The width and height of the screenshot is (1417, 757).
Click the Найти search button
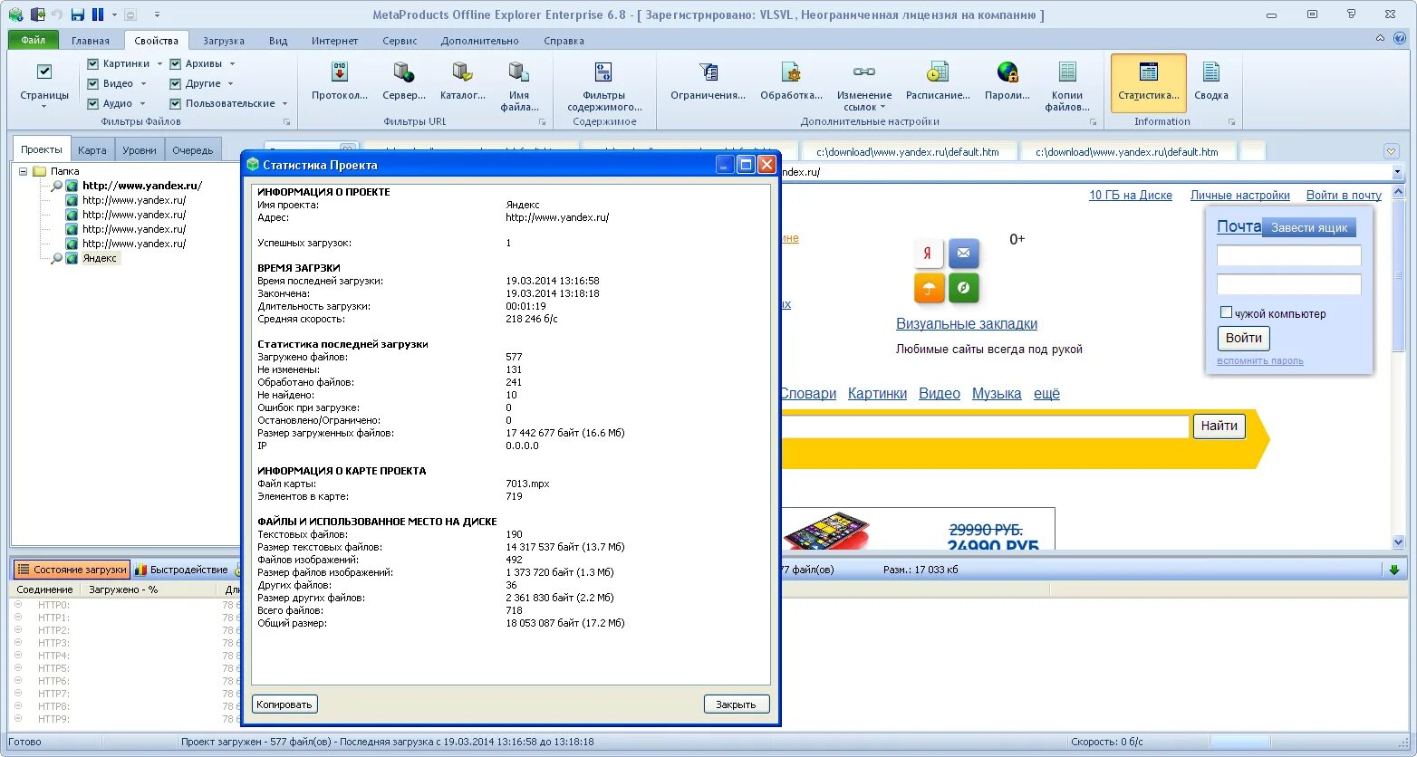[1219, 426]
